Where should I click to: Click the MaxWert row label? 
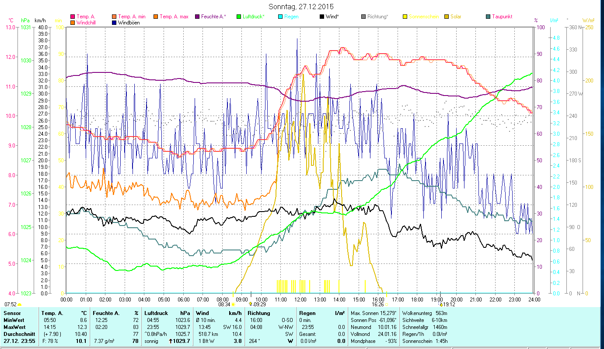[14, 327]
